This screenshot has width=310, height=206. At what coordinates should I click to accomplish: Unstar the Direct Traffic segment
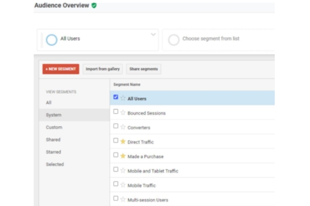[x=123, y=141]
